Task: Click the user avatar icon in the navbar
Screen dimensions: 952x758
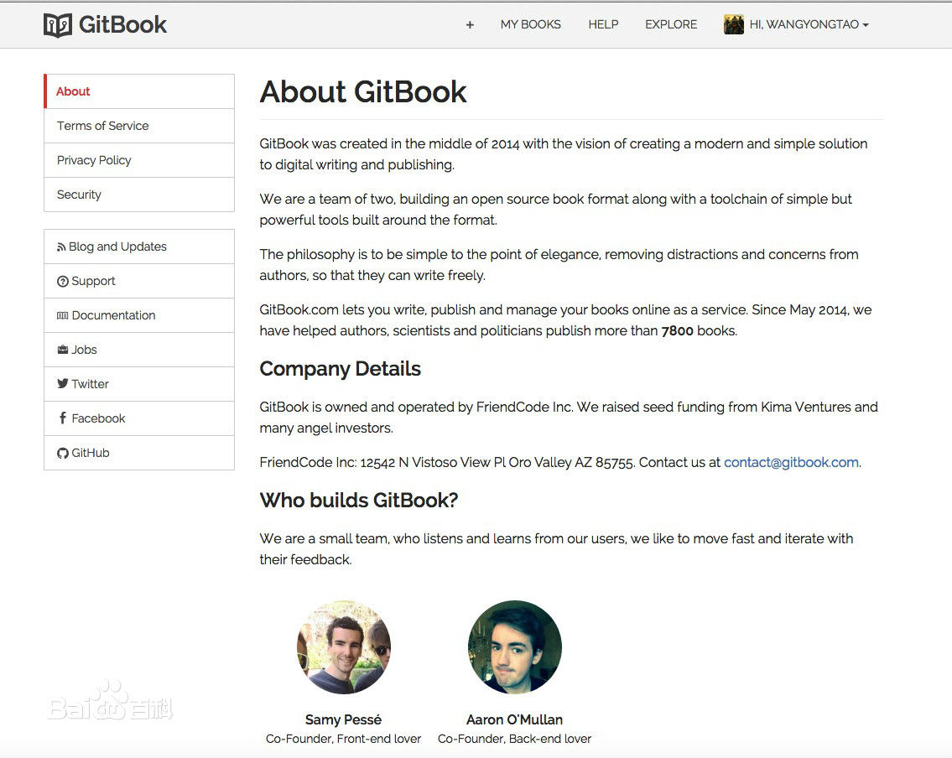Action: [x=733, y=25]
